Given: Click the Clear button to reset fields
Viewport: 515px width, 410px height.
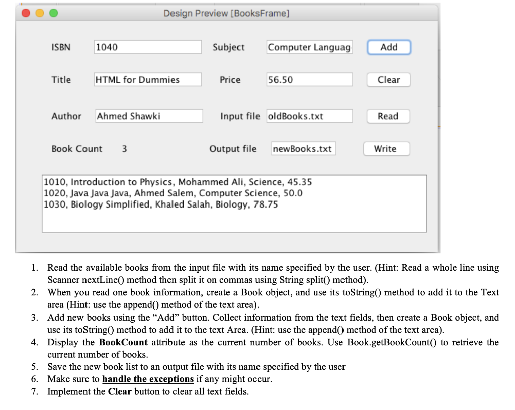Looking at the screenshot, I should click(x=388, y=79).
